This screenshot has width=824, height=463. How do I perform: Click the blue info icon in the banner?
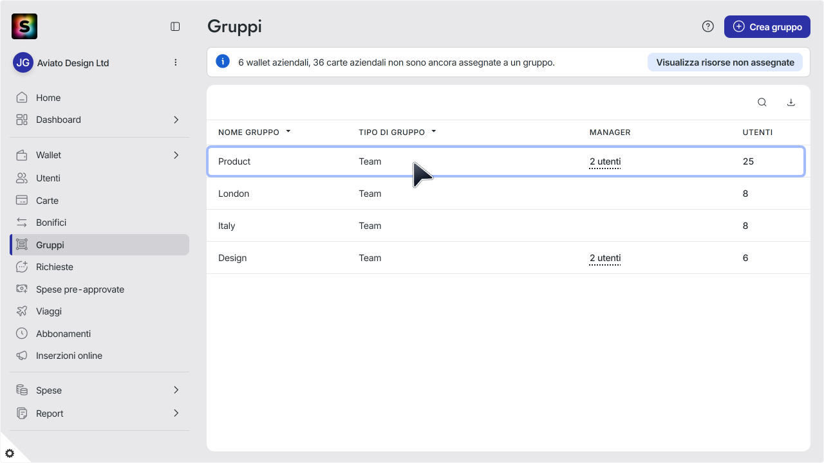(x=223, y=62)
